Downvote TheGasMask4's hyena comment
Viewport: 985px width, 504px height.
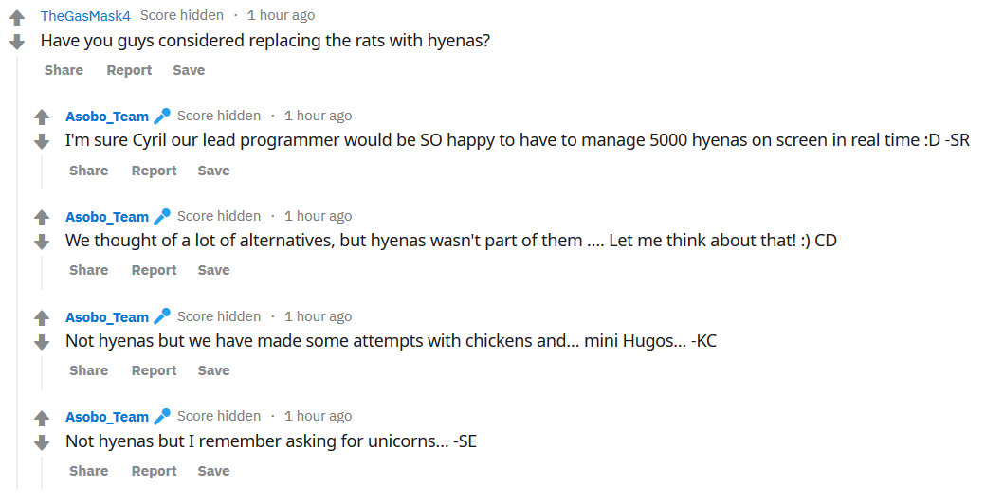(x=16, y=42)
